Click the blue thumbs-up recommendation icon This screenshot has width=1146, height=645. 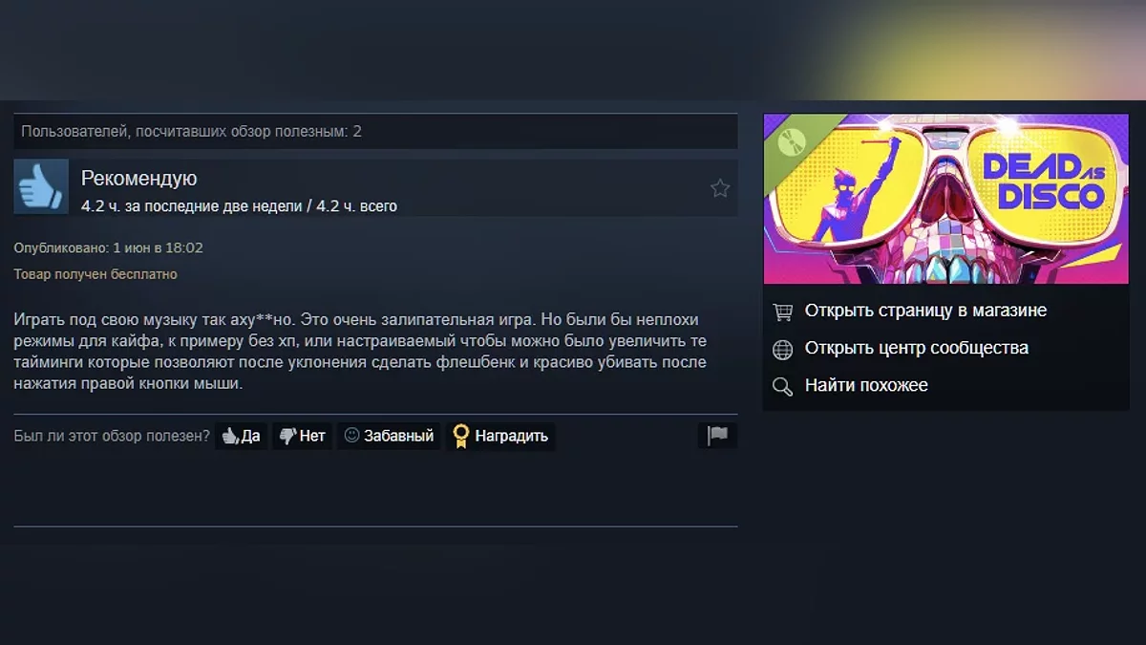pos(41,186)
